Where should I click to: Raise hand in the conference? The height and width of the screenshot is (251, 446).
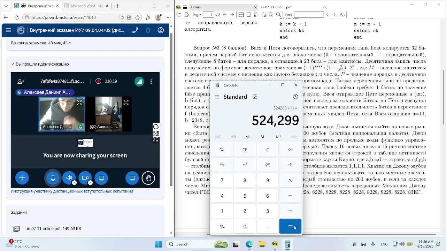(x=148, y=178)
